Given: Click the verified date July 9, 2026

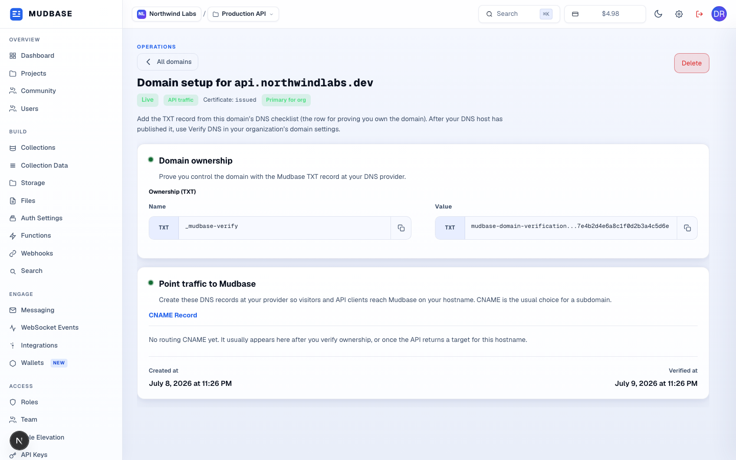Looking at the screenshot, I should pos(656,384).
